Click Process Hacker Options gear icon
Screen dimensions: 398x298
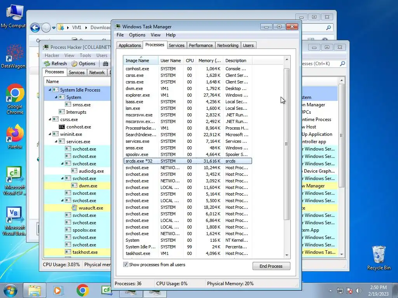point(74,64)
